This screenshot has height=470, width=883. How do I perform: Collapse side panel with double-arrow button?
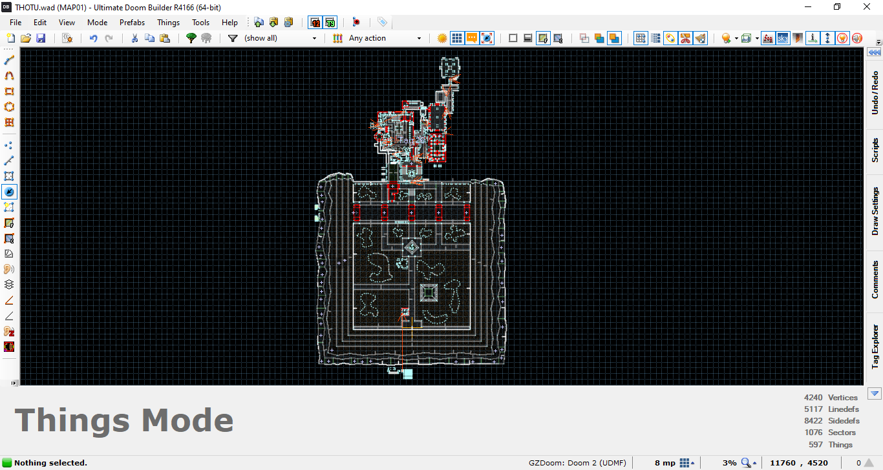click(x=874, y=54)
